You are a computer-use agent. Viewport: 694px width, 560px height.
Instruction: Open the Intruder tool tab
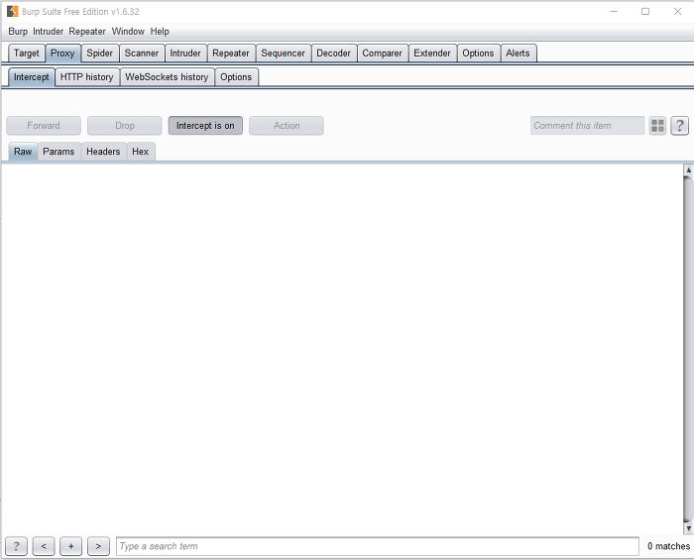[185, 54]
